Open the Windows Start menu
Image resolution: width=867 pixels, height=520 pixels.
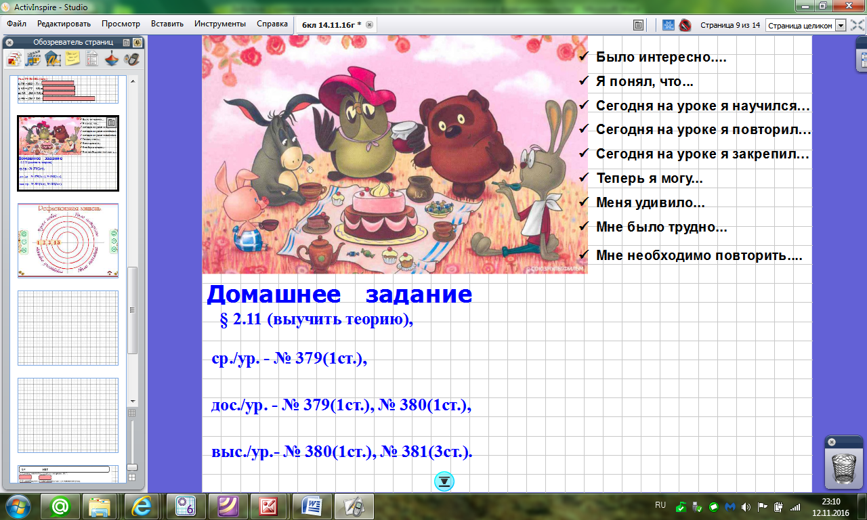click(18, 506)
